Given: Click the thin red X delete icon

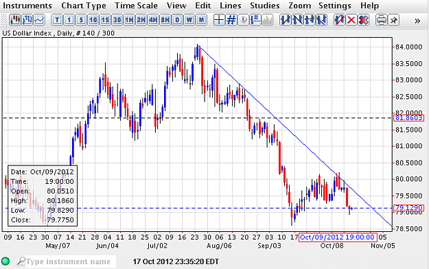Looking at the screenshot, I should [x=351, y=20].
